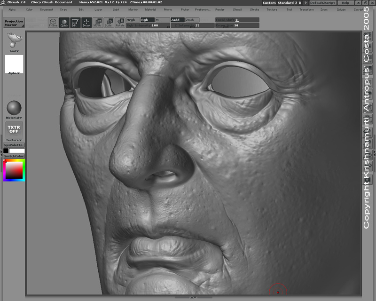Adjust the Rgb Intensity slider
This screenshot has height=301, width=376.
click(x=148, y=25)
